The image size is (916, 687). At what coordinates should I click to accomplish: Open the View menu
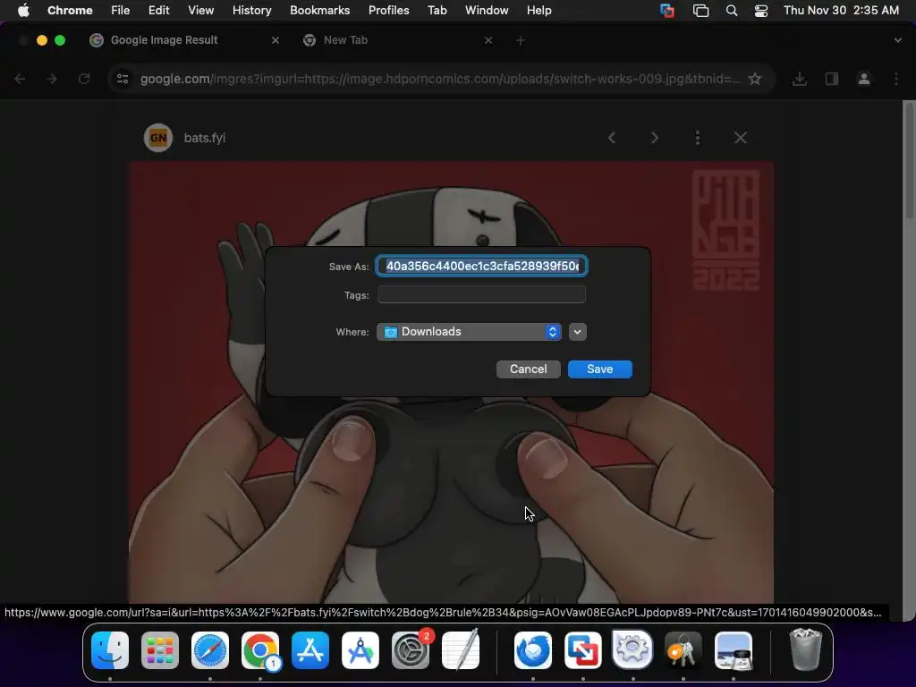201,10
